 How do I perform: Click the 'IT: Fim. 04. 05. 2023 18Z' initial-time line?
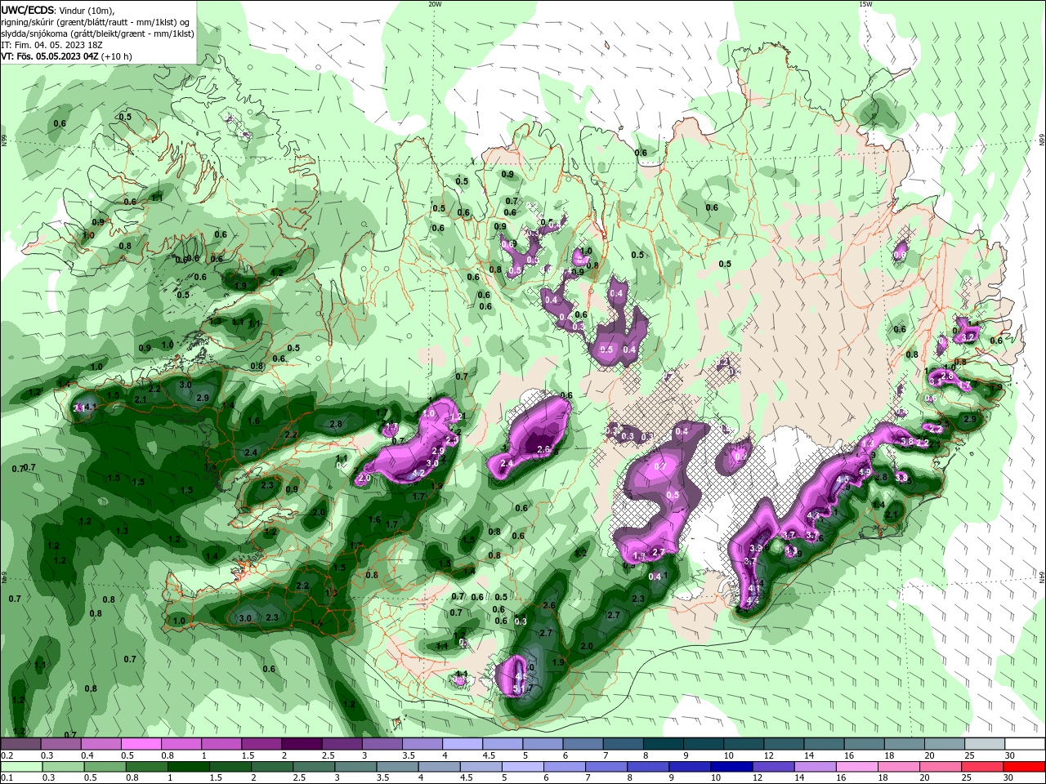click(x=51, y=45)
